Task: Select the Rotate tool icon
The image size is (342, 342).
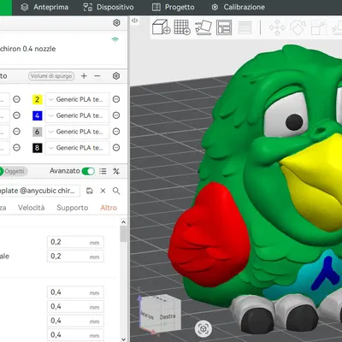Action: [298, 27]
